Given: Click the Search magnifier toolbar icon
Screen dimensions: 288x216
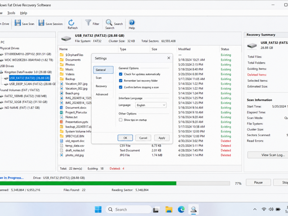Looking at the screenshot, I should [109, 22].
